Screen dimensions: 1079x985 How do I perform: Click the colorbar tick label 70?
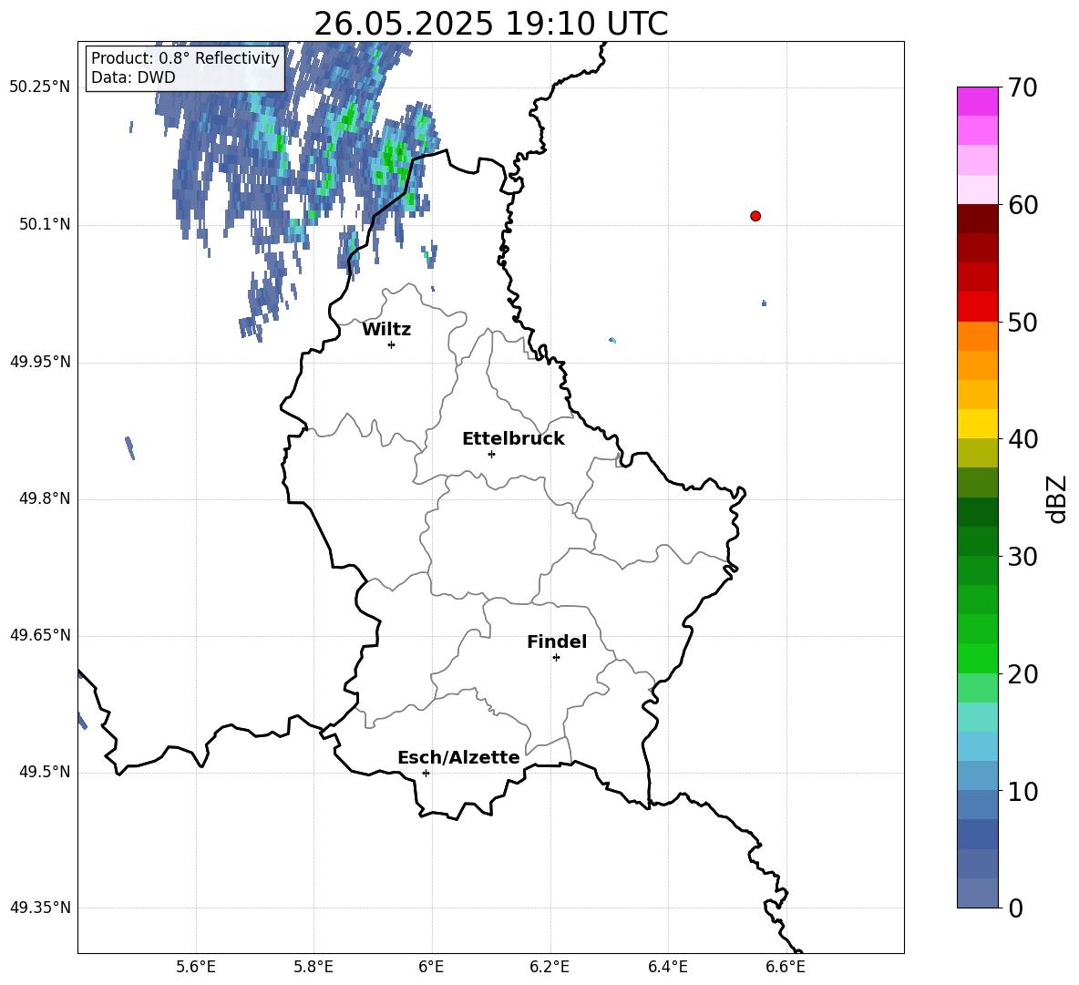coord(1022,87)
